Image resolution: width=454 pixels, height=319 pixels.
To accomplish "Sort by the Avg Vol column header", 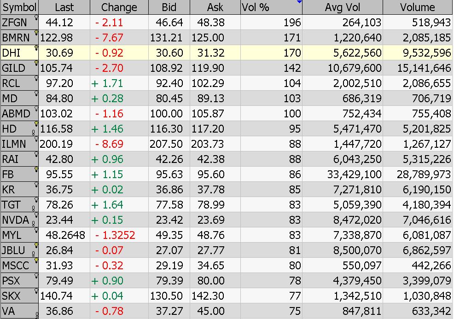I will [342, 7].
